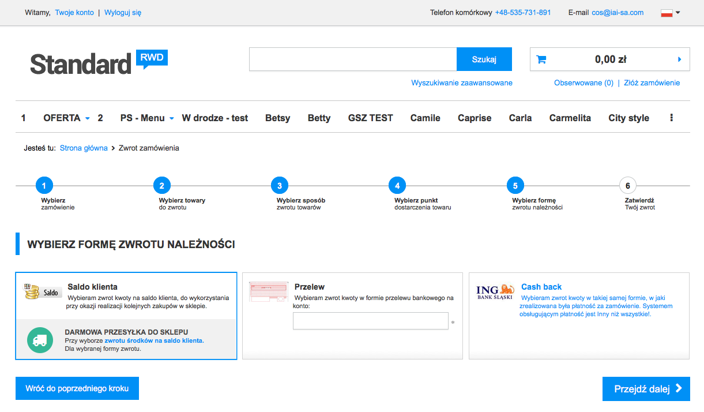
Task: Go to step 3 in progress bar
Action: pos(280,186)
